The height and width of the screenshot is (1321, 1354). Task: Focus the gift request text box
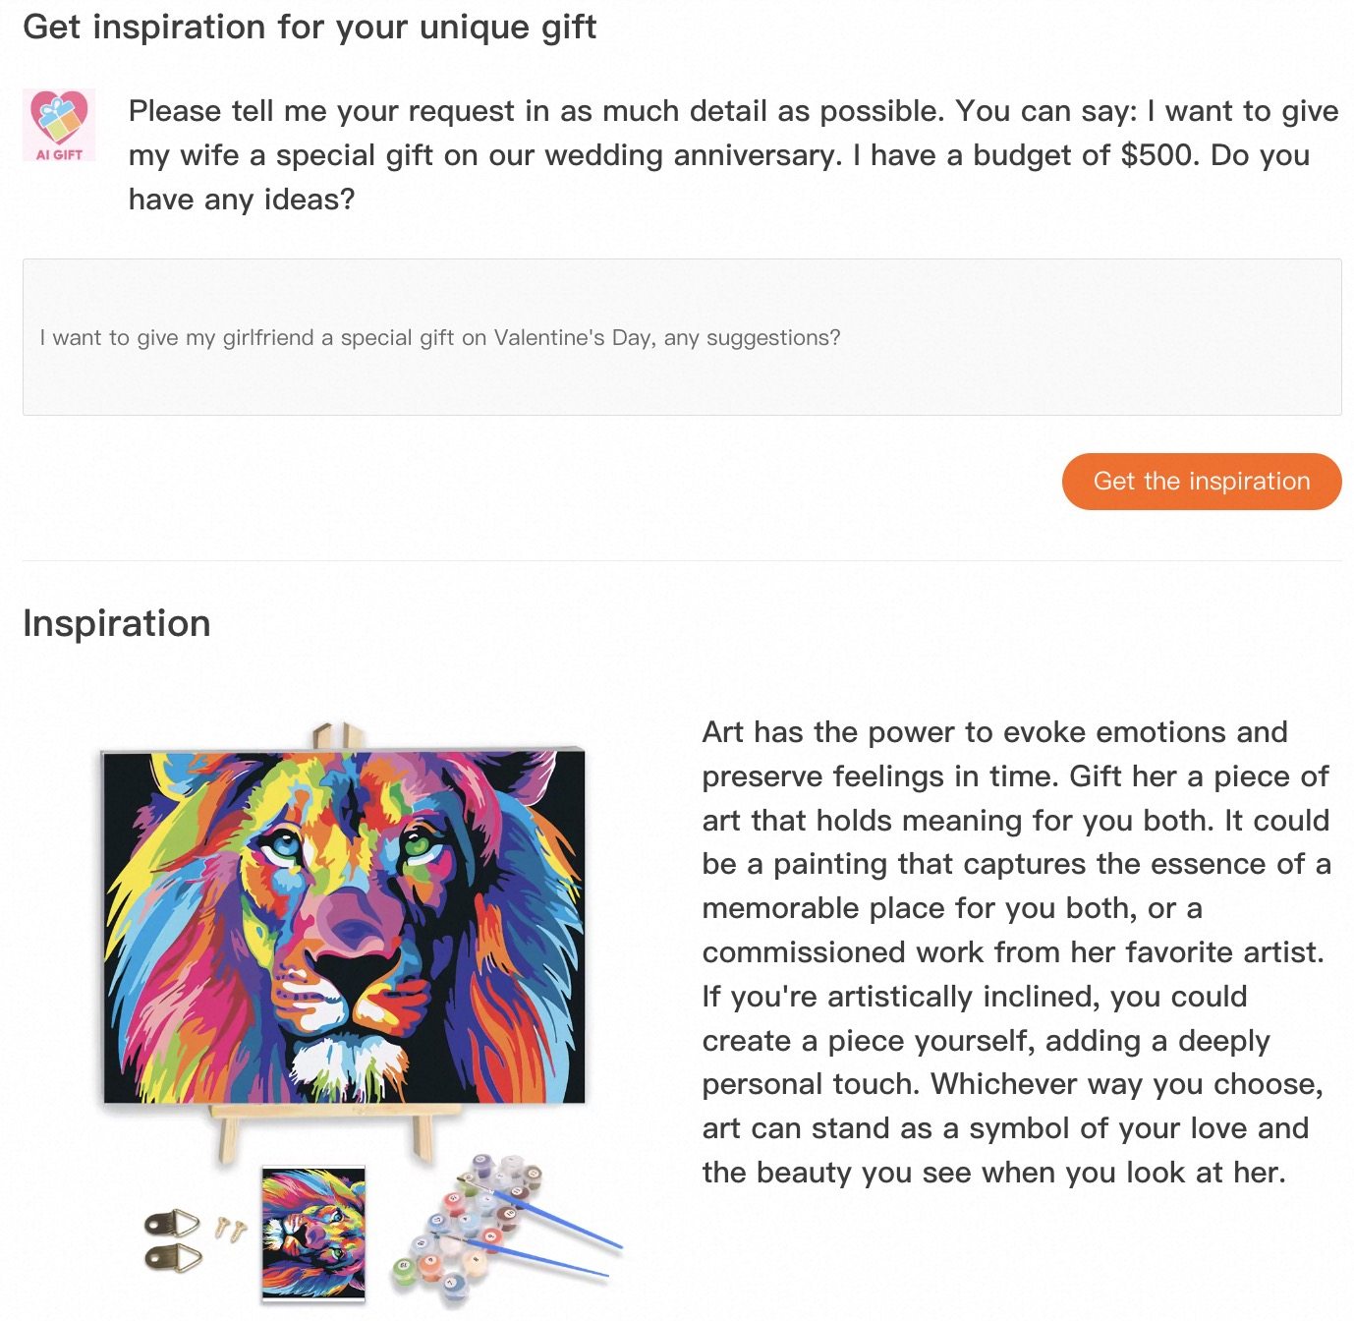coord(682,337)
